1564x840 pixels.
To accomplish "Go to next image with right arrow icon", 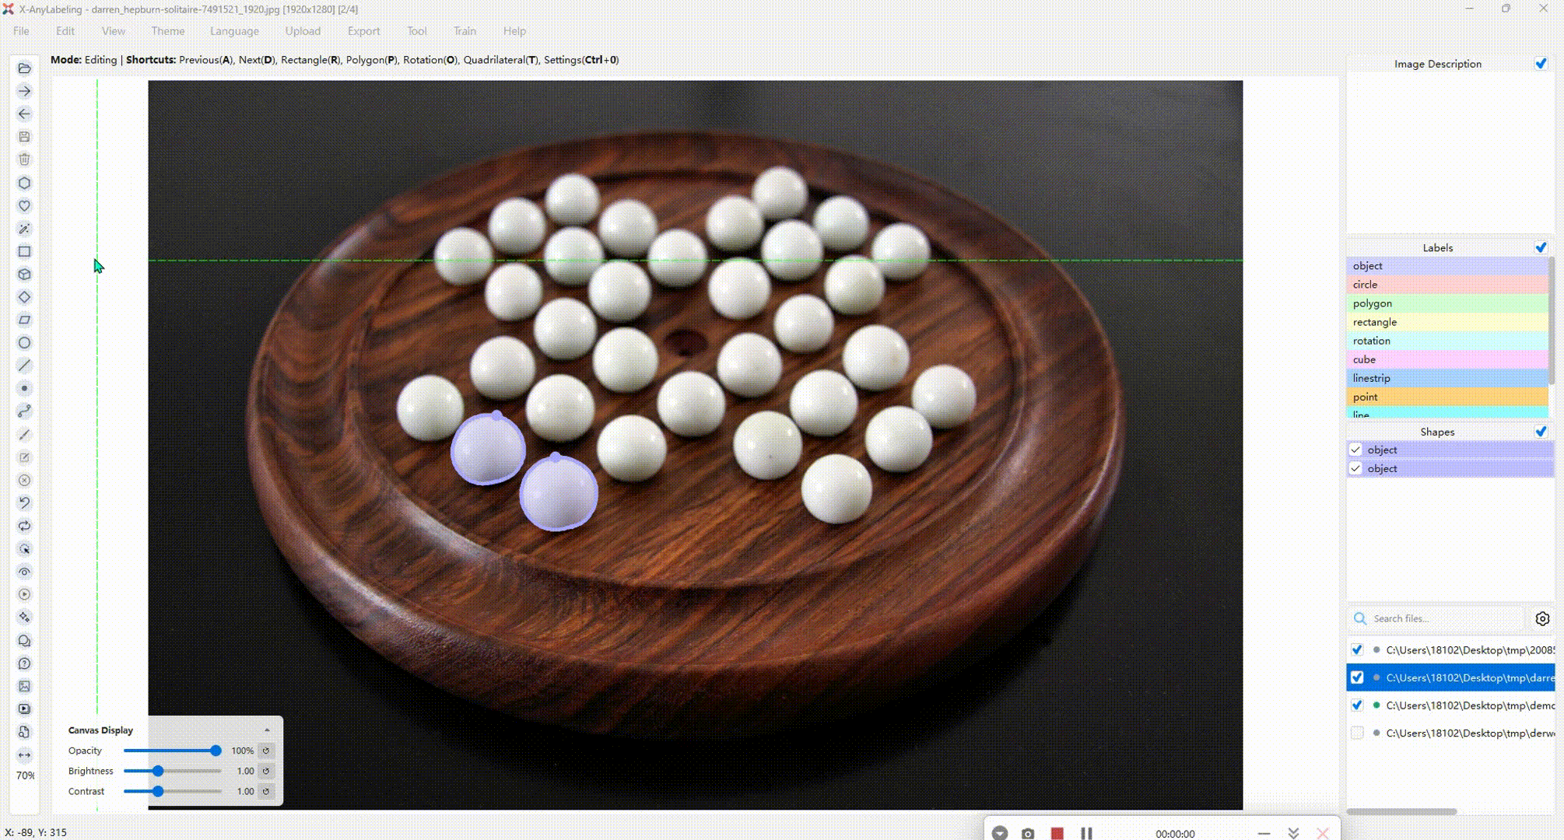I will (x=24, y=91).
